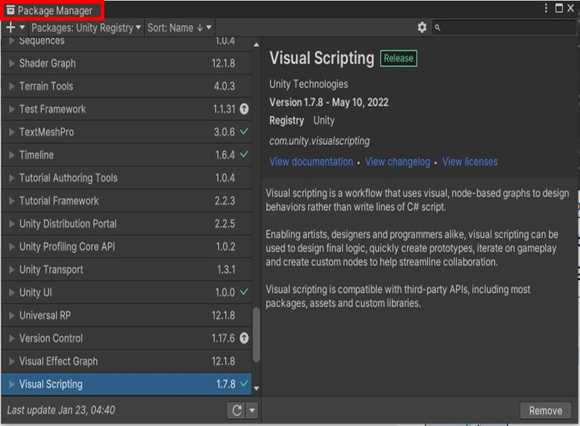Screen dimensions: 580x426
Task: Open the three-dot window options menu
Action: tap(546, 8)
